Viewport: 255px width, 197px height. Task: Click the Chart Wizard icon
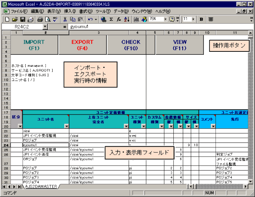[x=137, y=19]
